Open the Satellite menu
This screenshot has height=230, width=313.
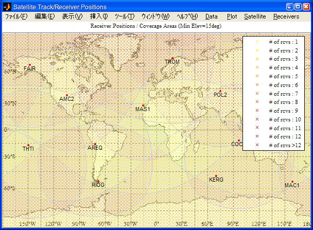coord(255,16)
